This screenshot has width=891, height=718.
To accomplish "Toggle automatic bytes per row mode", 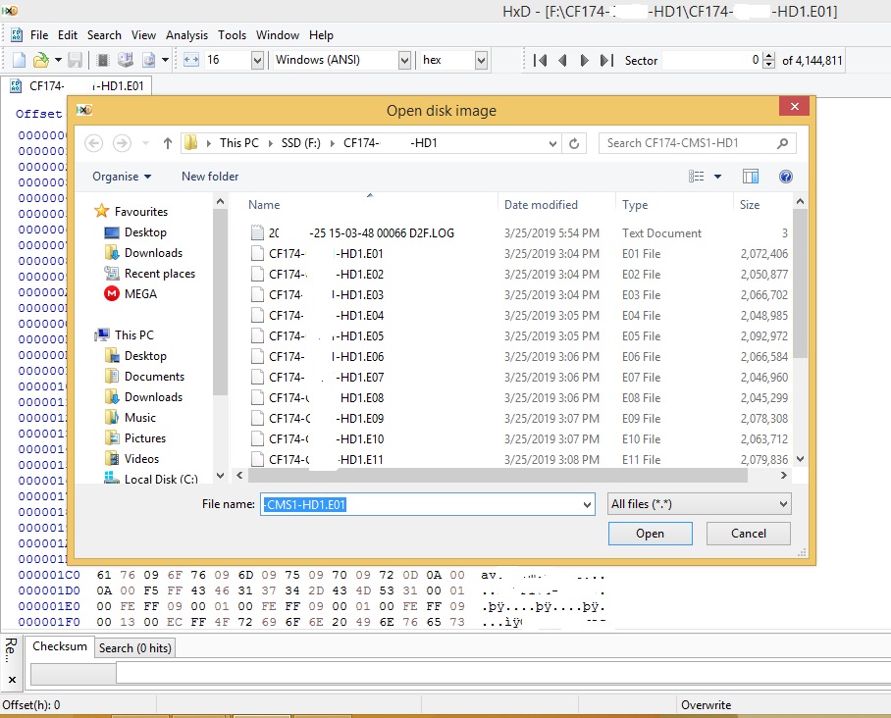I will pyautogui.click(x=191, y=60).
